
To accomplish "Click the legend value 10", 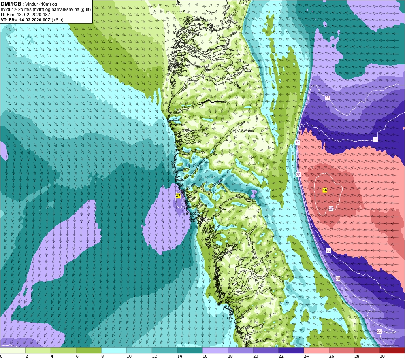I will (x=129, y=356).
